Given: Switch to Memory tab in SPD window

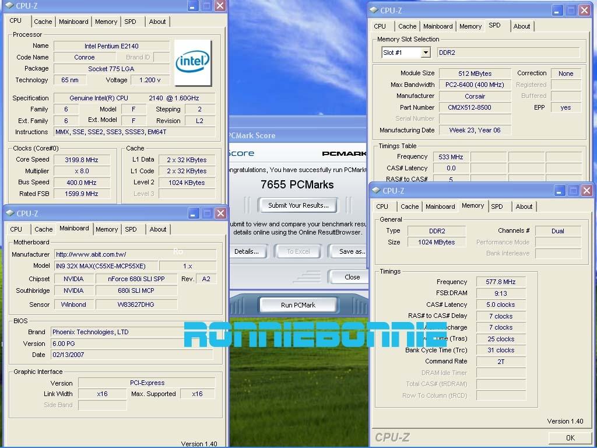Looking at the screenshot, I should tap(470, 26).
